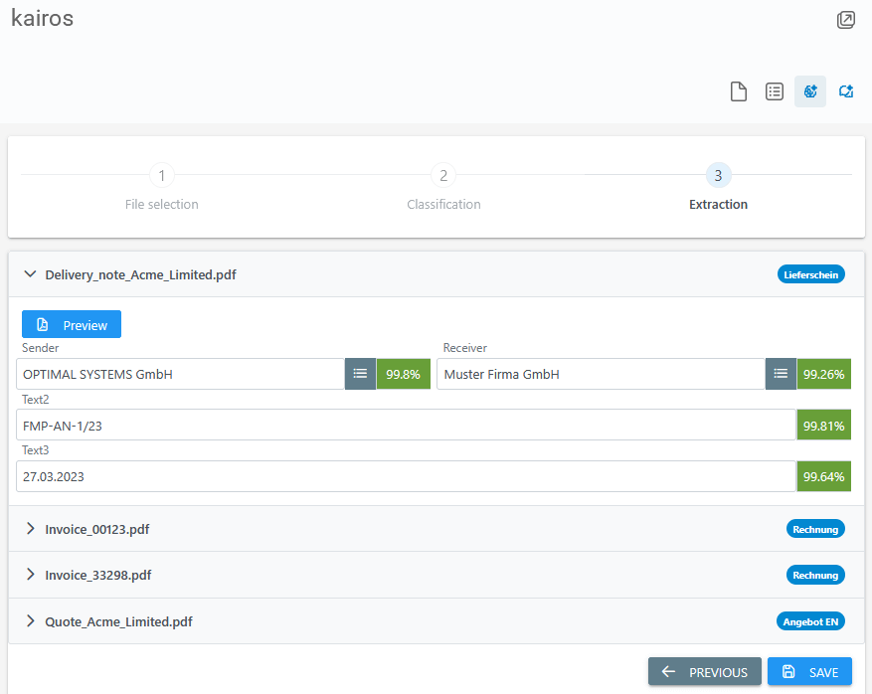872x694 pixels.
Task: Click the Text3 date field 27.03.2023
Action: (406, 476)
